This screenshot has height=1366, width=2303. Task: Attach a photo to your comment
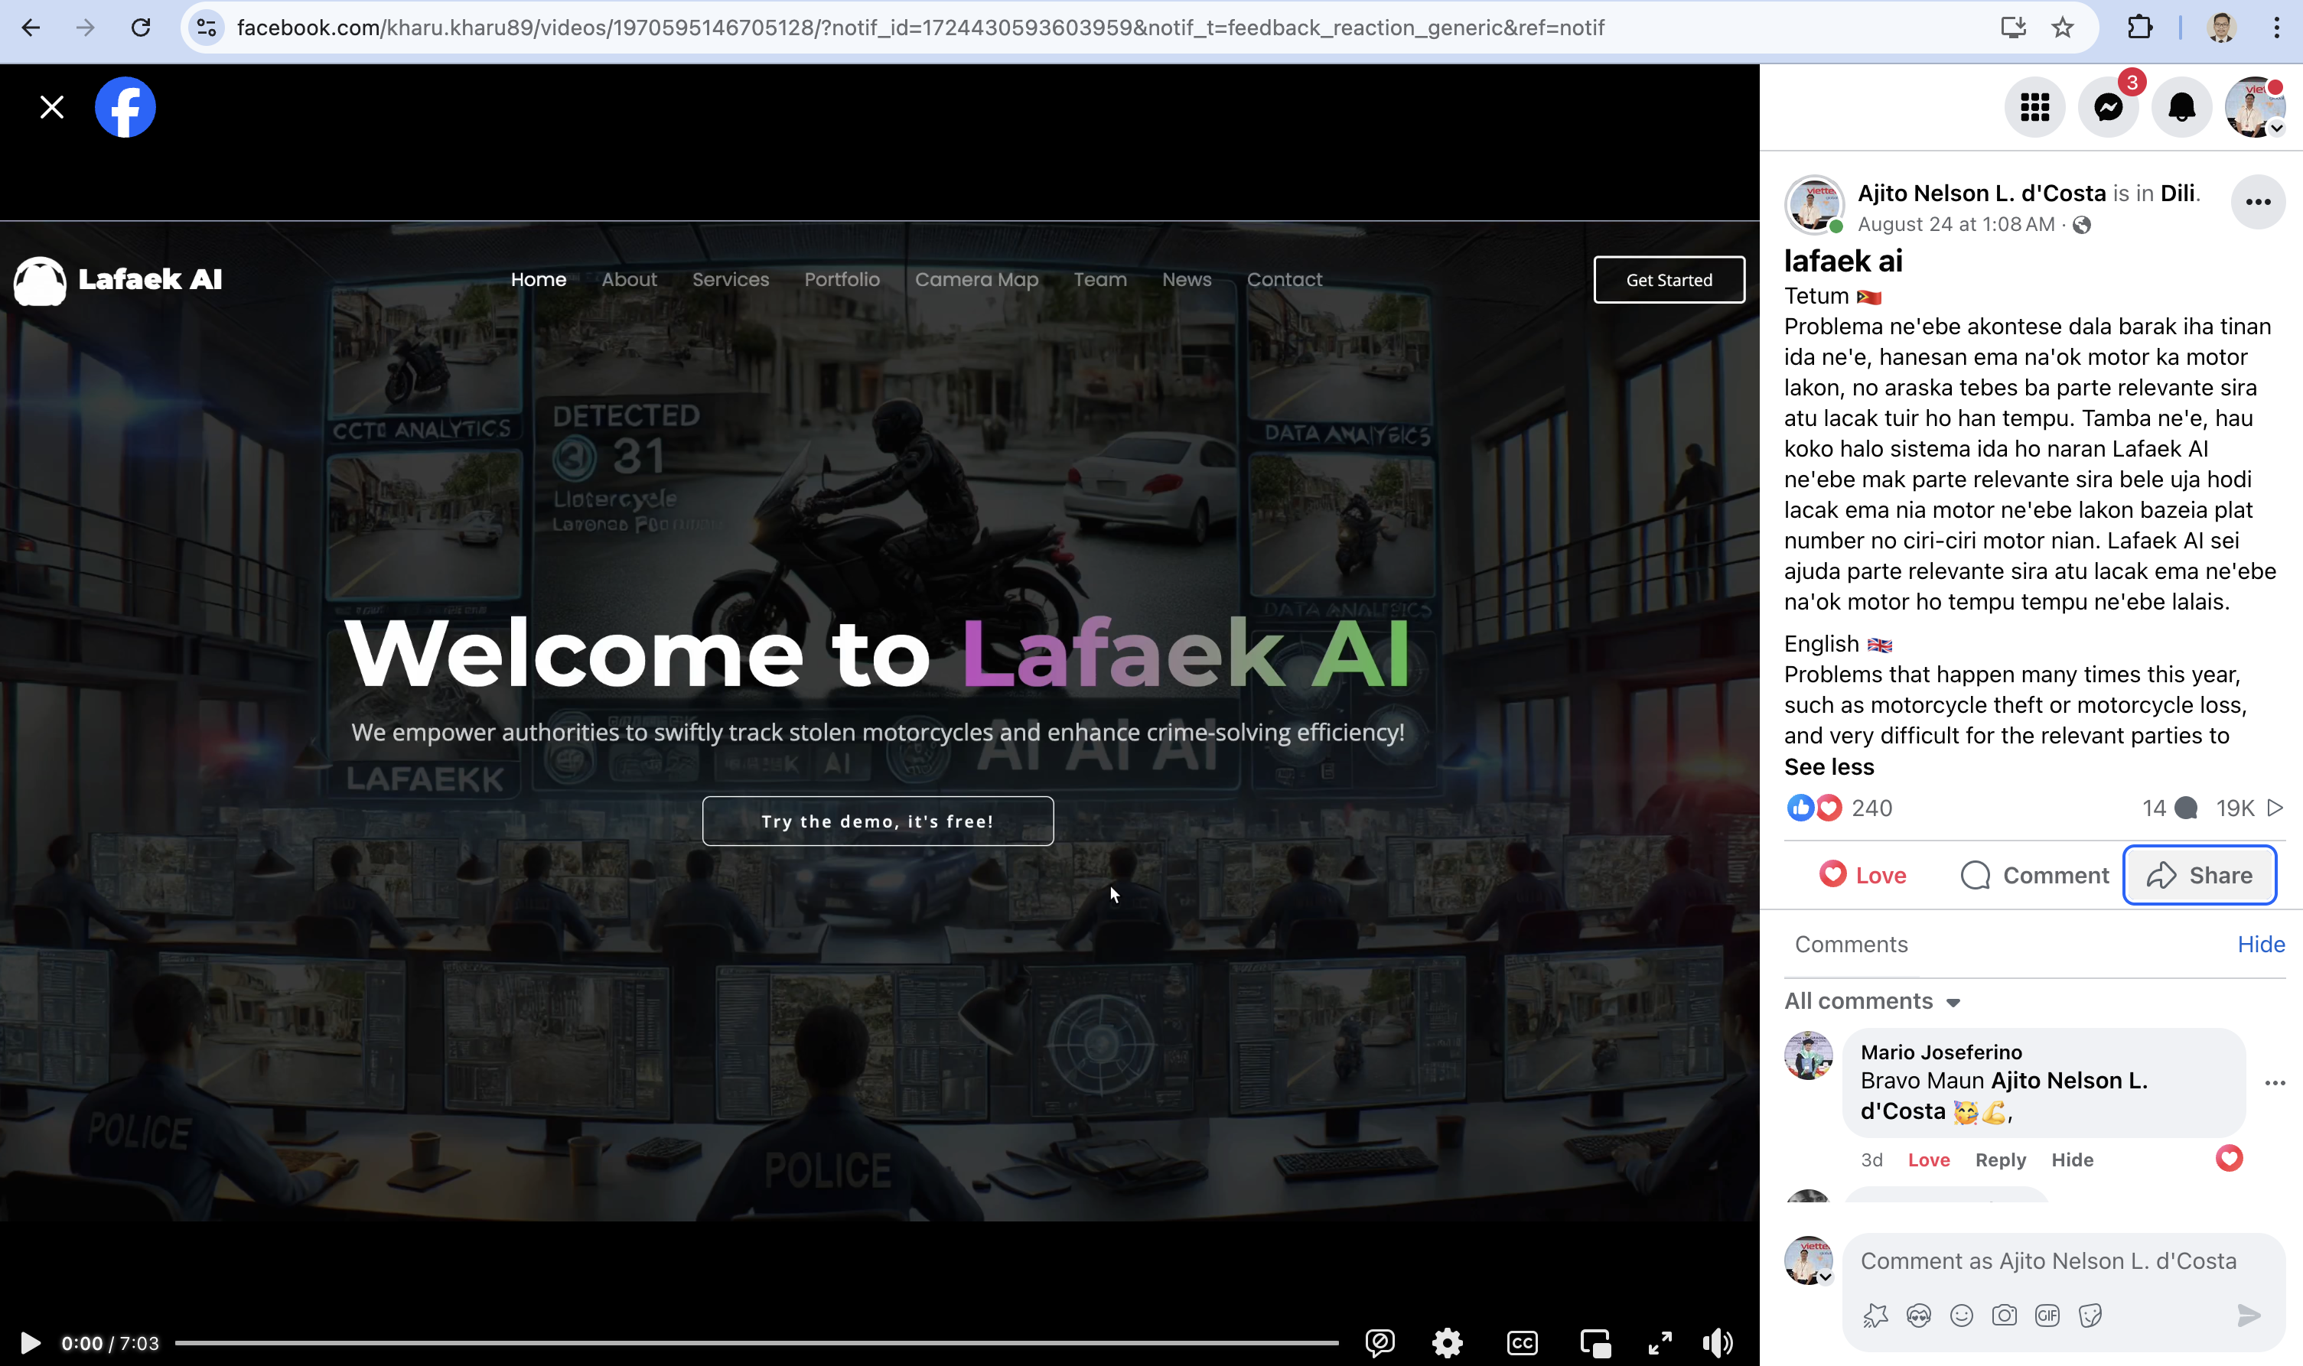coord(2004,1315)
